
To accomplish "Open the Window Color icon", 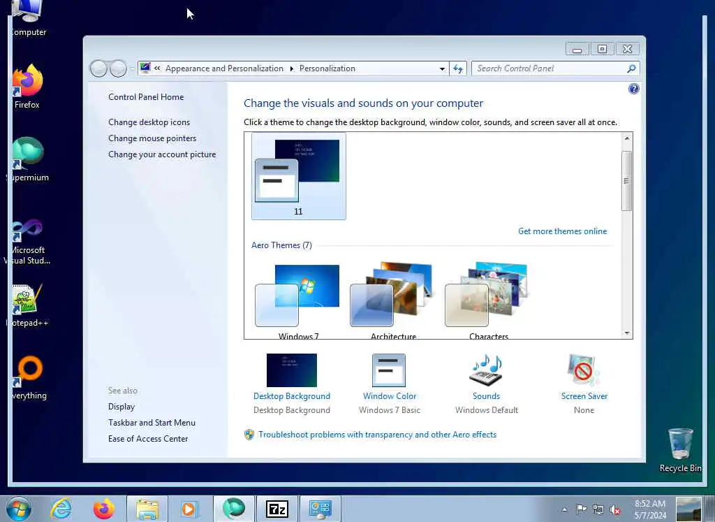I will pyautogui.click(x=388, y=370).
